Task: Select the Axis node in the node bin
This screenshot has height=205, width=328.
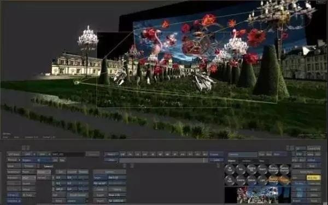Action: [241, 169]
